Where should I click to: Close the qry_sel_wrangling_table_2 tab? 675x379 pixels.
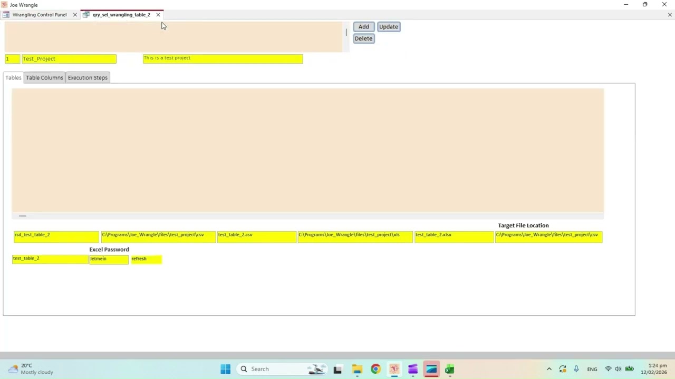(158, 15)
